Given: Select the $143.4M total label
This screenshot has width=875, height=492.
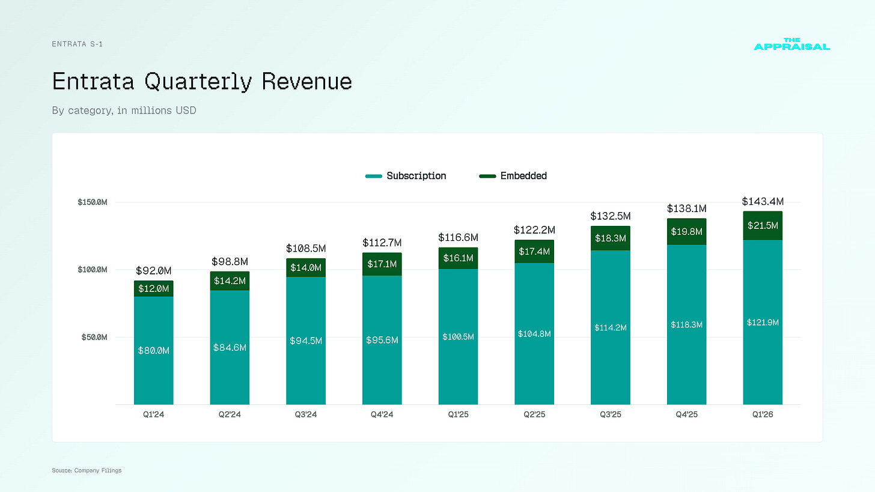Looking at the screenshot, I should [x=763, y=202].
